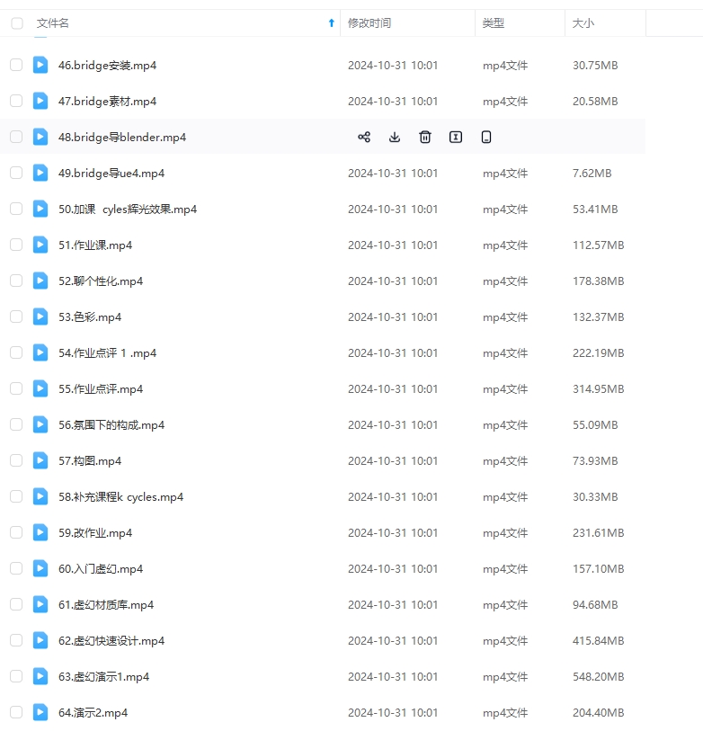Check the box for 47.bridge素材.mp4
Viewport: 703px width, 731px height.
pyautogui.click(x=16, y=101)
